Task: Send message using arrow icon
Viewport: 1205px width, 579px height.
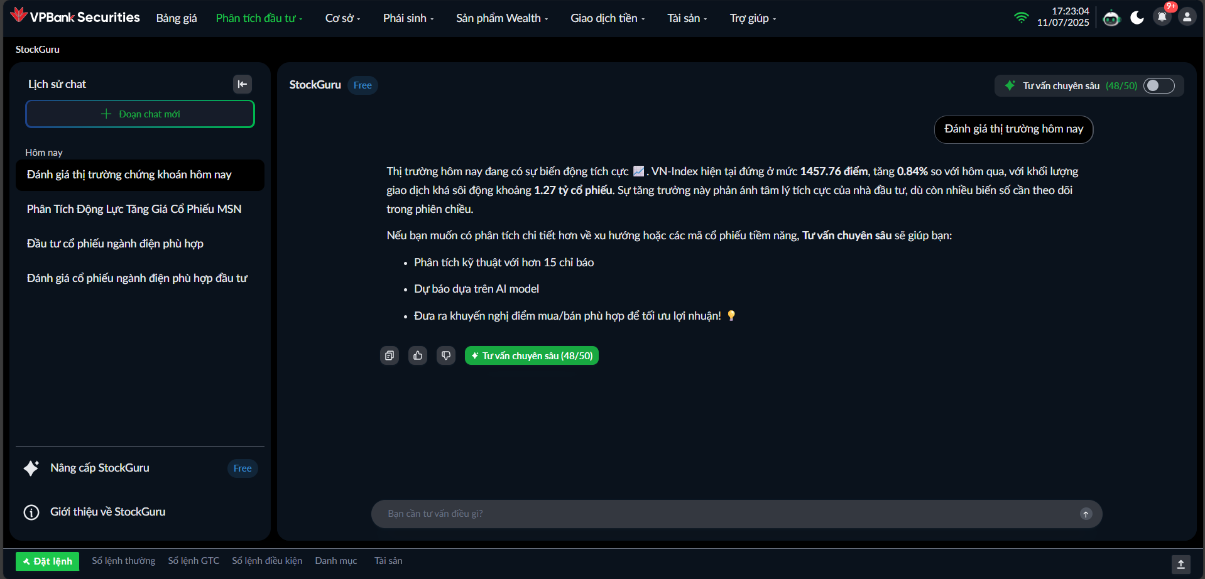Action: [1086, 514]
